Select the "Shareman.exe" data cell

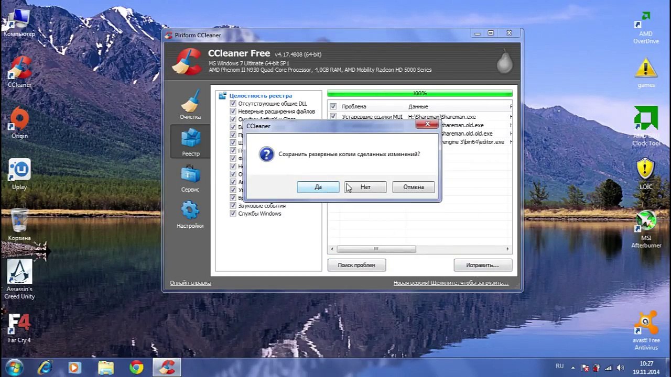(442, 117)
